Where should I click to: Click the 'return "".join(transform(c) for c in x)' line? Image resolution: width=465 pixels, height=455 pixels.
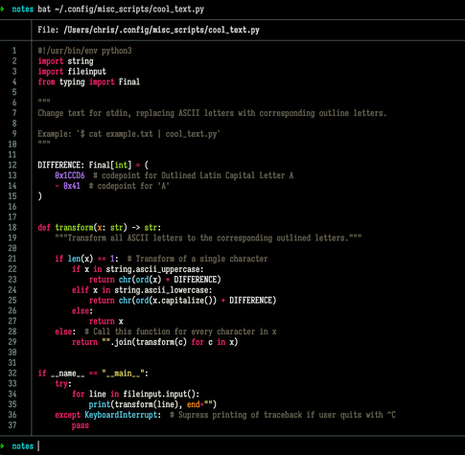pos(155,342)
